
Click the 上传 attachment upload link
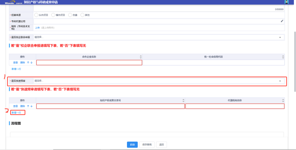coord(37,27)
